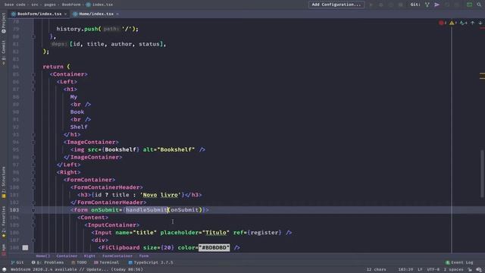Image resolution: width=485 pixels, height=273 pixels.
Task: Click the src breadcrumb in navigation bar
Action: [35, 5]
